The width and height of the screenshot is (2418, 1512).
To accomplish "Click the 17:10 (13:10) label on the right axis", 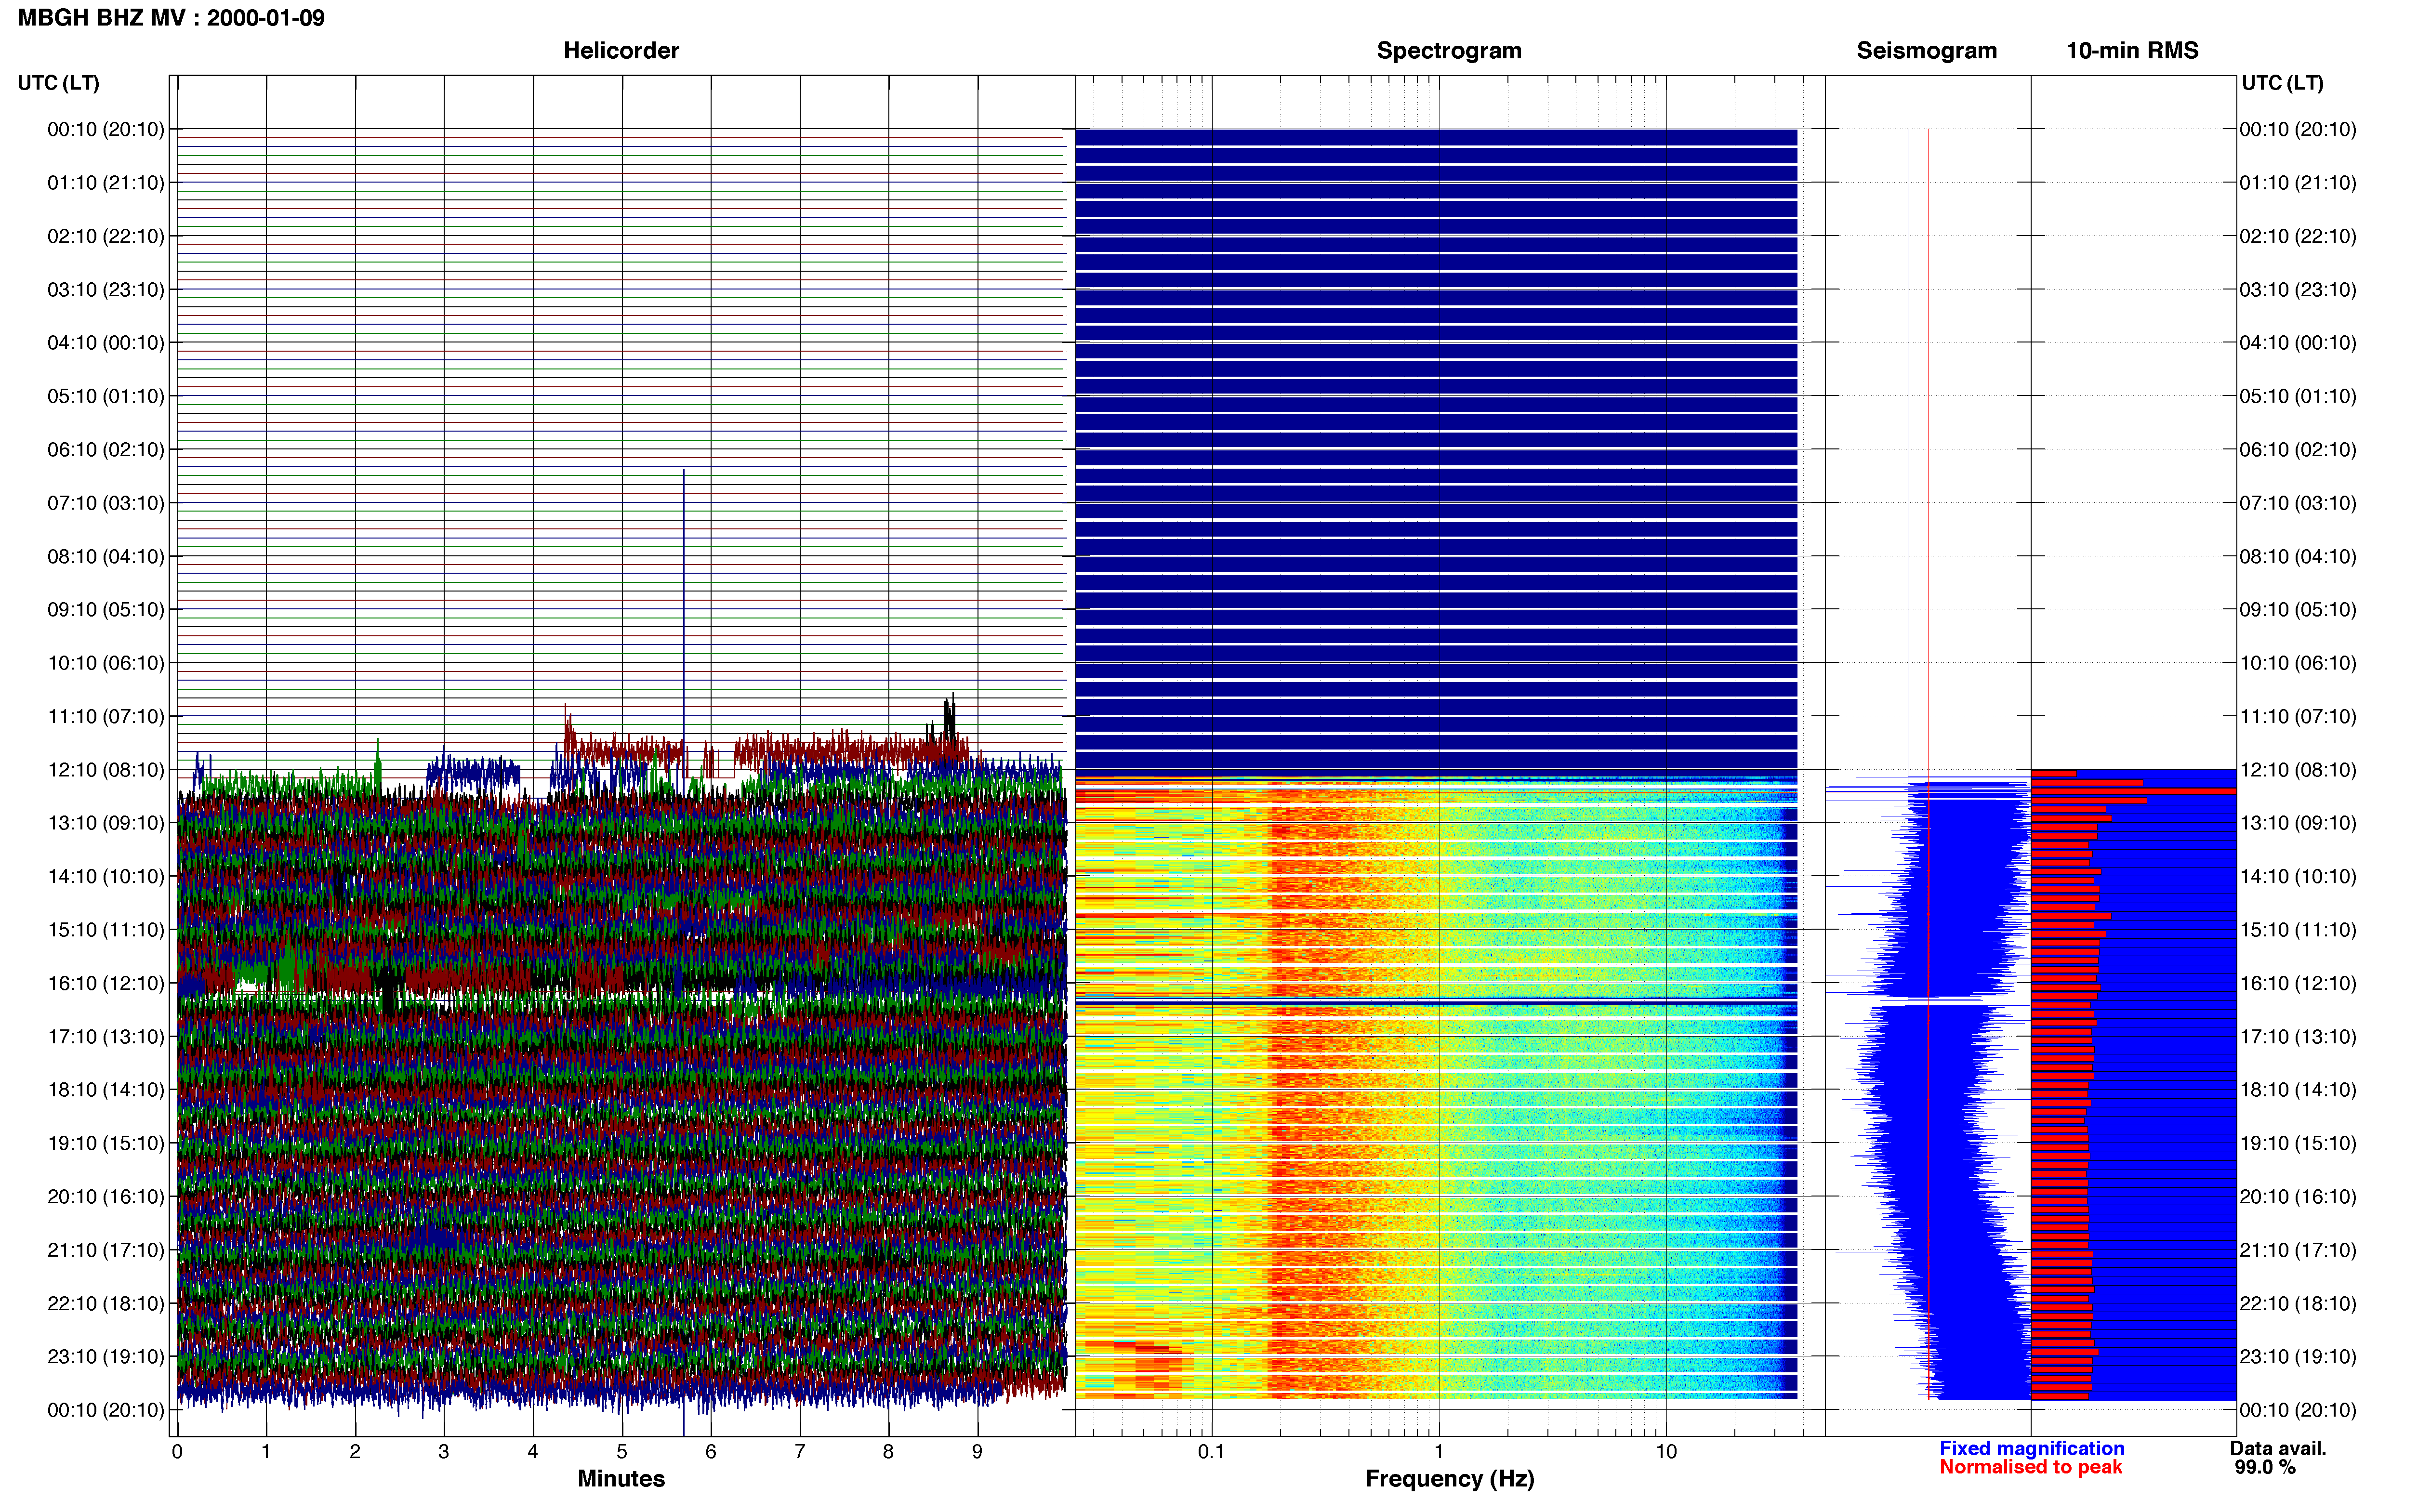I will (x=2298, y=1036).
